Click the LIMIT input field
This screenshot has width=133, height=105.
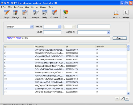point(52,32)
